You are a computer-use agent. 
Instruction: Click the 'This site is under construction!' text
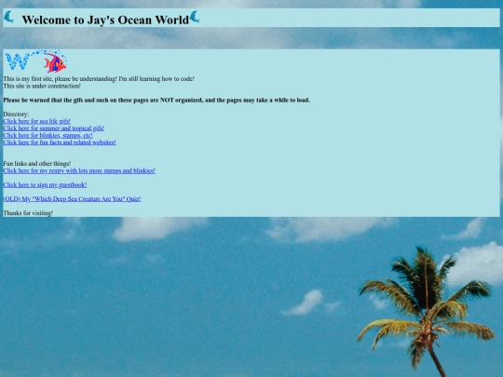point(42,86)
